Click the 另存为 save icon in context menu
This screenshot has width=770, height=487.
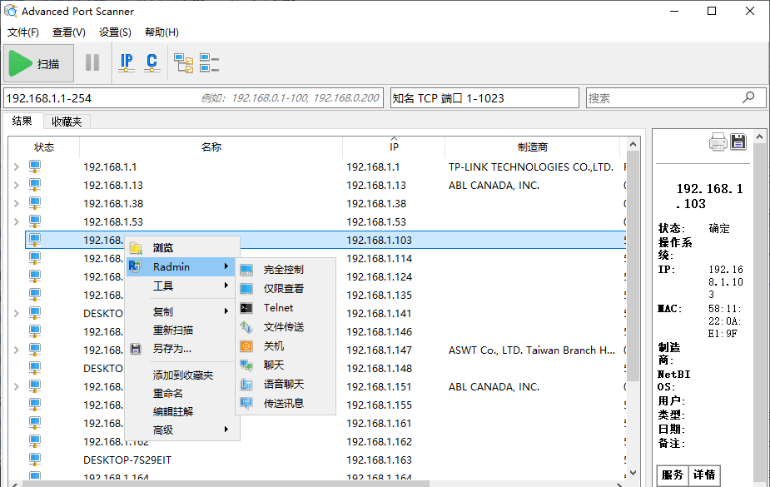pos(136,349)
